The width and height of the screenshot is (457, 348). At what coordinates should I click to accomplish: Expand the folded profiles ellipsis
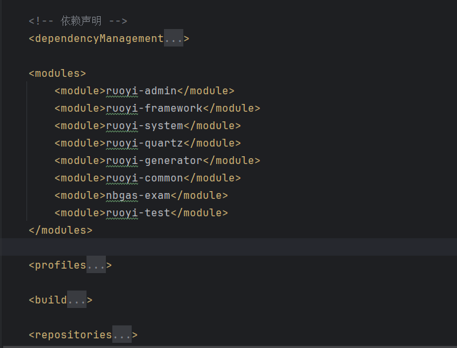tap(96, 265)
